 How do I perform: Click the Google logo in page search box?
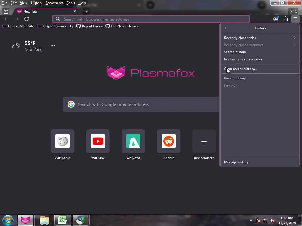pyautogui.click(x=71, y=104)
